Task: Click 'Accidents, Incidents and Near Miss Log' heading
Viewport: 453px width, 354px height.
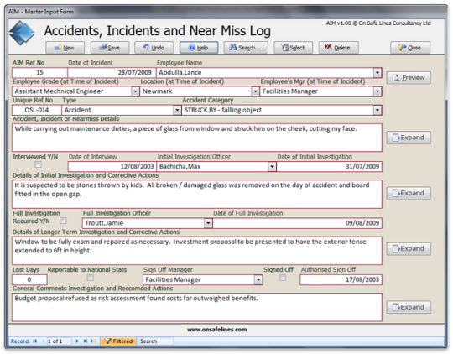Action: click(158, 31)
